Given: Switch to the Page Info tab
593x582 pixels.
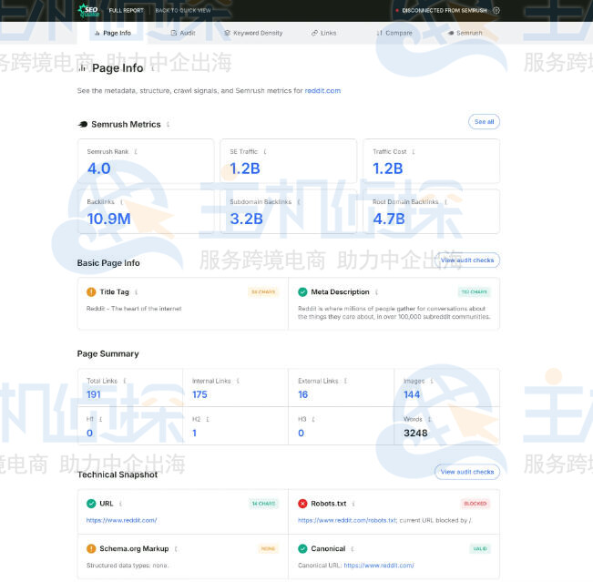Looking at the screenshot, I should pos(113,33).
